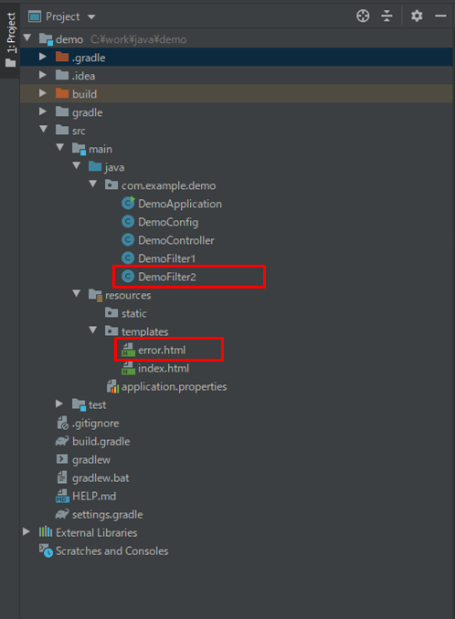
Task: Open the Project panel settings gear
Action: tap(417, 16)
